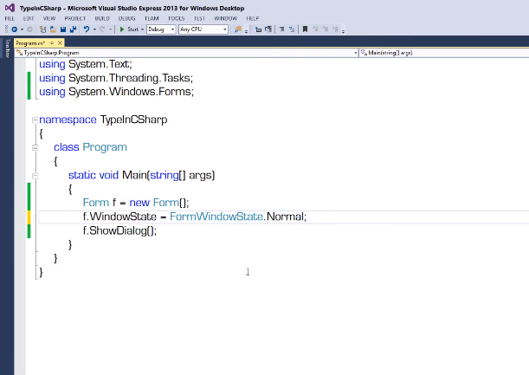This screenshot has width=529, height=375.
Task: Click the 'using System.Windows.Forms;' line
Action: click(116, 92)
